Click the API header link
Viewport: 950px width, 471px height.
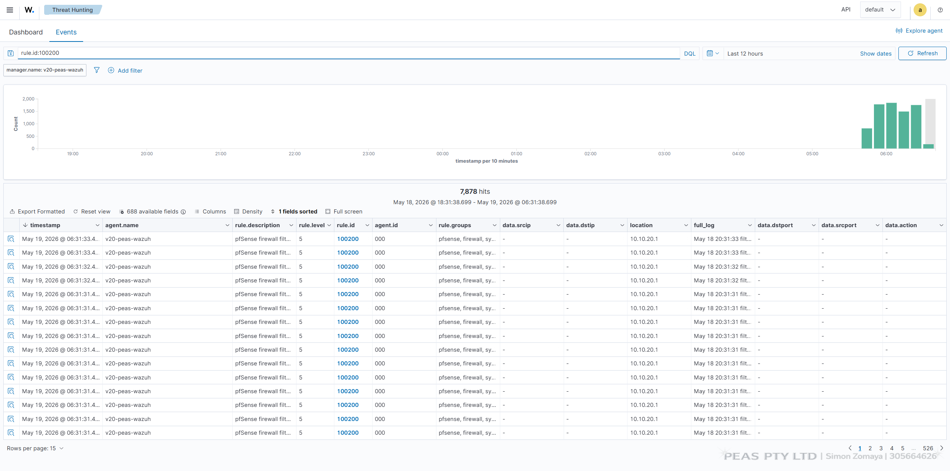coord(846,10)
